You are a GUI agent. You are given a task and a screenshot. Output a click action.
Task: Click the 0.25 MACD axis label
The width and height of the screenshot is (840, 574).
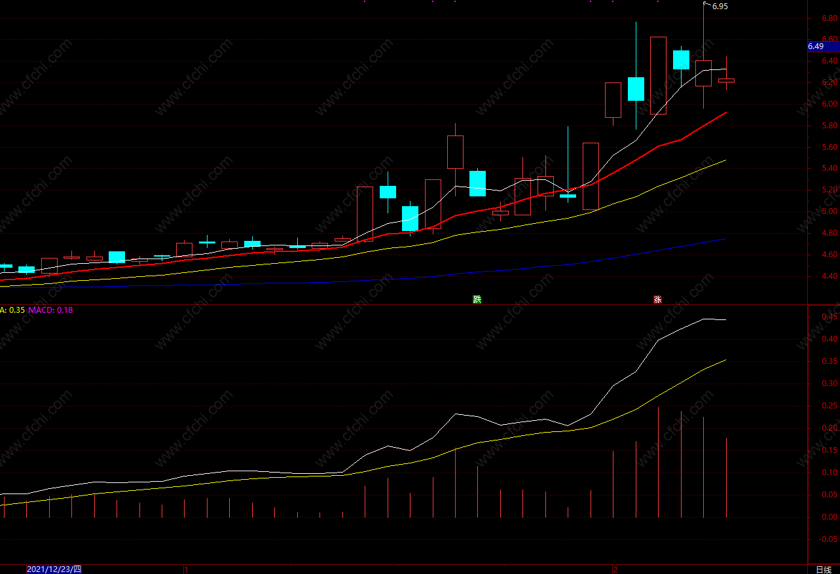[x=830, y=406]
